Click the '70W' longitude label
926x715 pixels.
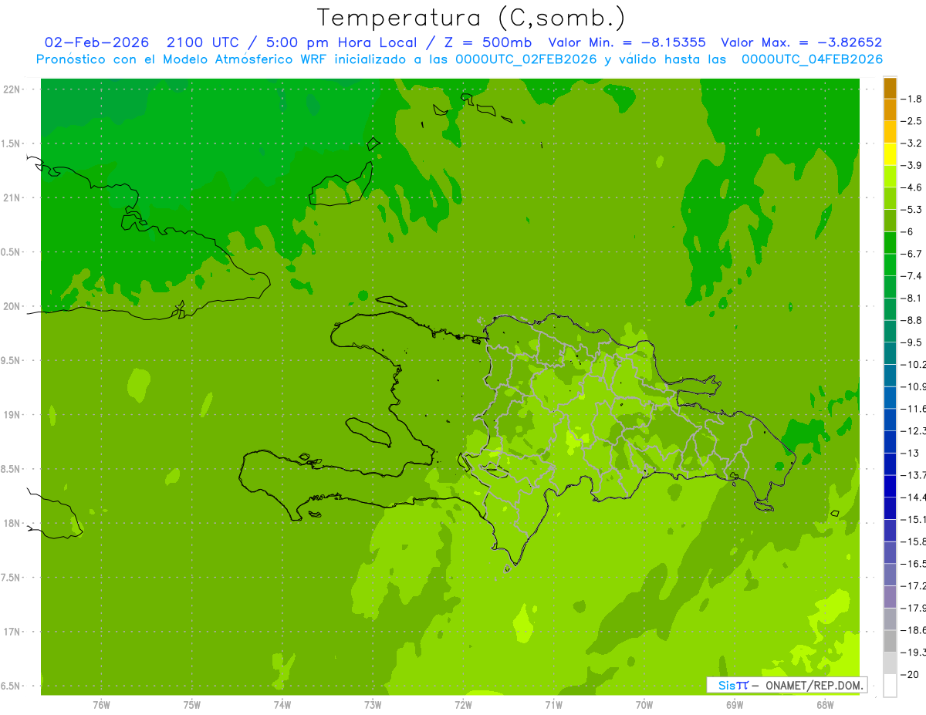click(x=644, y=705)
